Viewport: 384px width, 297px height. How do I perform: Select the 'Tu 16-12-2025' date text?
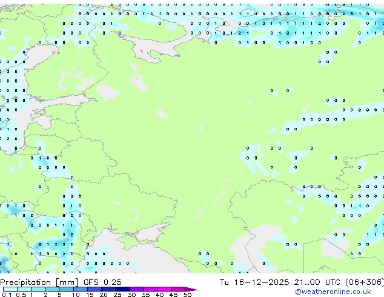pos(254,282)
